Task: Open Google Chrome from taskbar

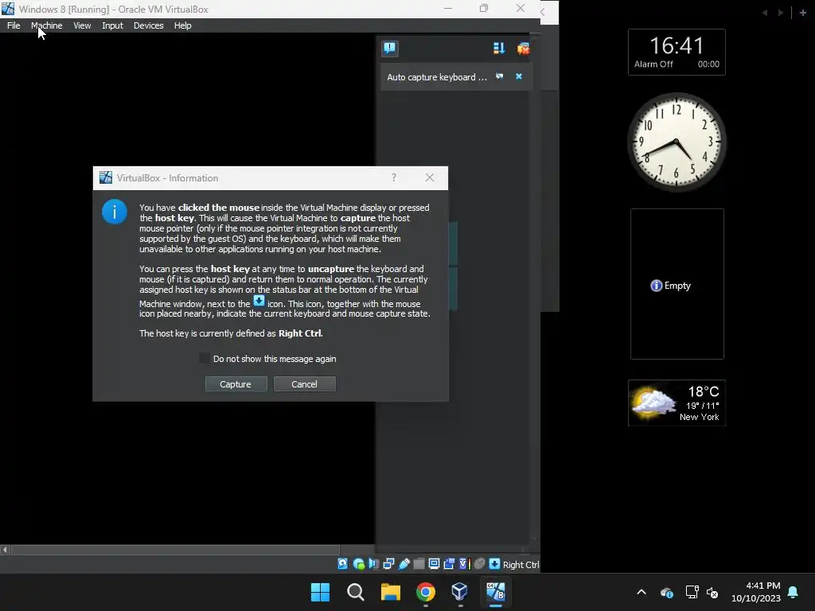Action: 425,592
